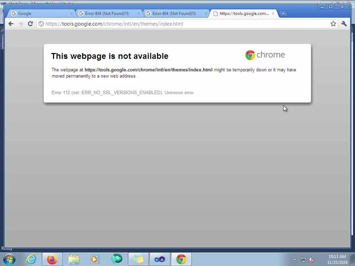Open a new tab with plus button
This screenshot has width=355, height=266.
click(283, 14)
